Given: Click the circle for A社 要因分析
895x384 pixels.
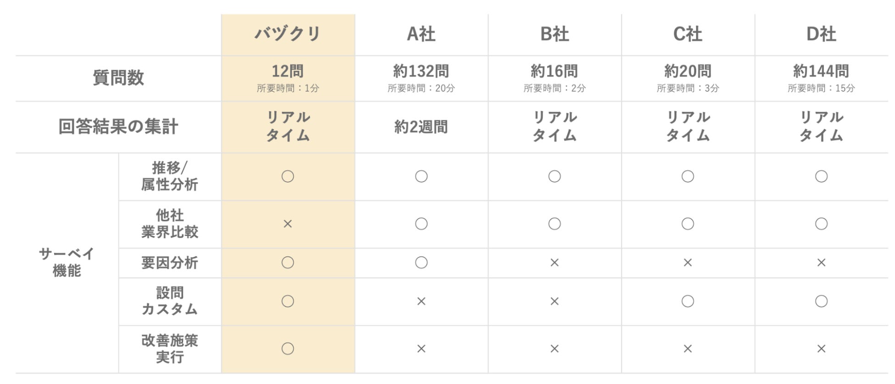Looking at the screenshot, I should coord(421,262).
